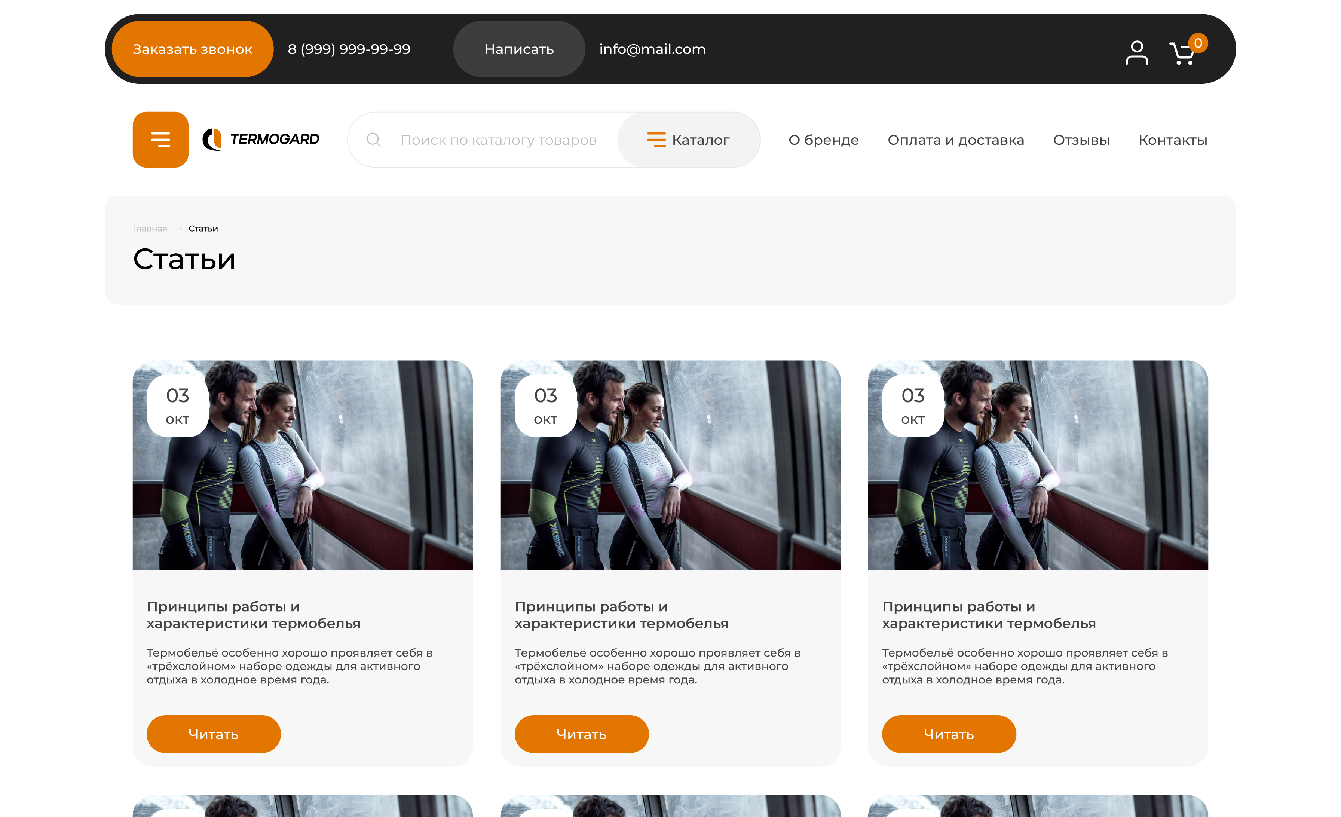The width and height of the screenshot is (1341, 817).
Task: Open the shopping cart icon
Action: [1181, 55]
